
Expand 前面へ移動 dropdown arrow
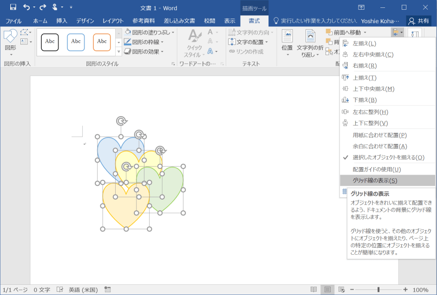[x=365, y=32]
